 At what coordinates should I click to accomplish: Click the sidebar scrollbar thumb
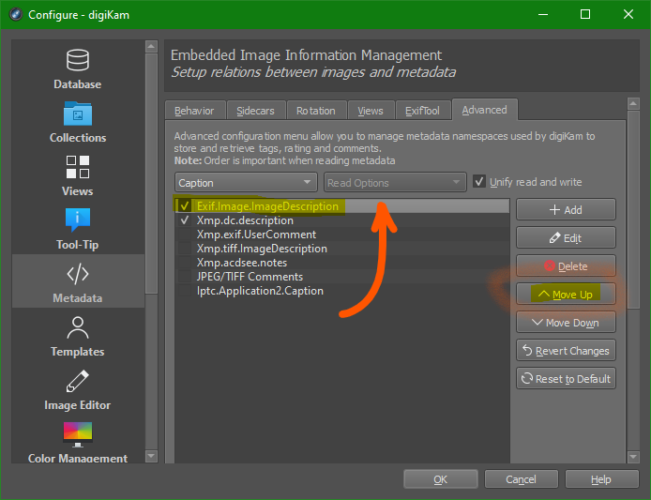click(x=151, y=174)
